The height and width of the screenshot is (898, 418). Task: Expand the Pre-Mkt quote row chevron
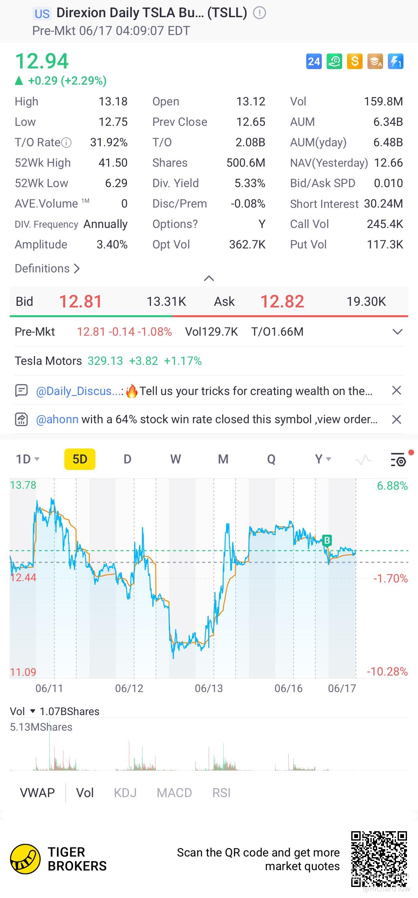[398, 331]
